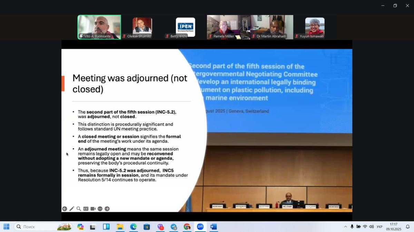Image resolution: width=414 pixels, height=232 pixels.
Task: Open the Zoom app in taskbar
Action: point(200,227)
